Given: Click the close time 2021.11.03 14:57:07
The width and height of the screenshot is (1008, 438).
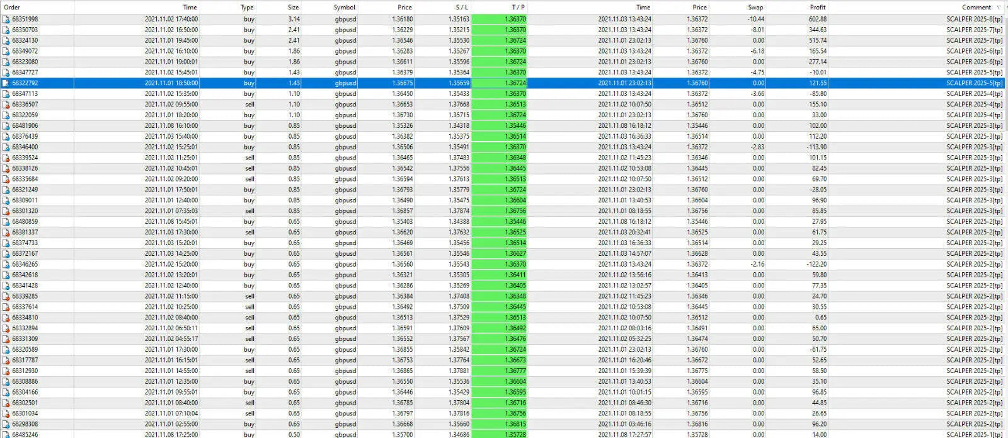Looking at the screenshot, I should 625,253.
